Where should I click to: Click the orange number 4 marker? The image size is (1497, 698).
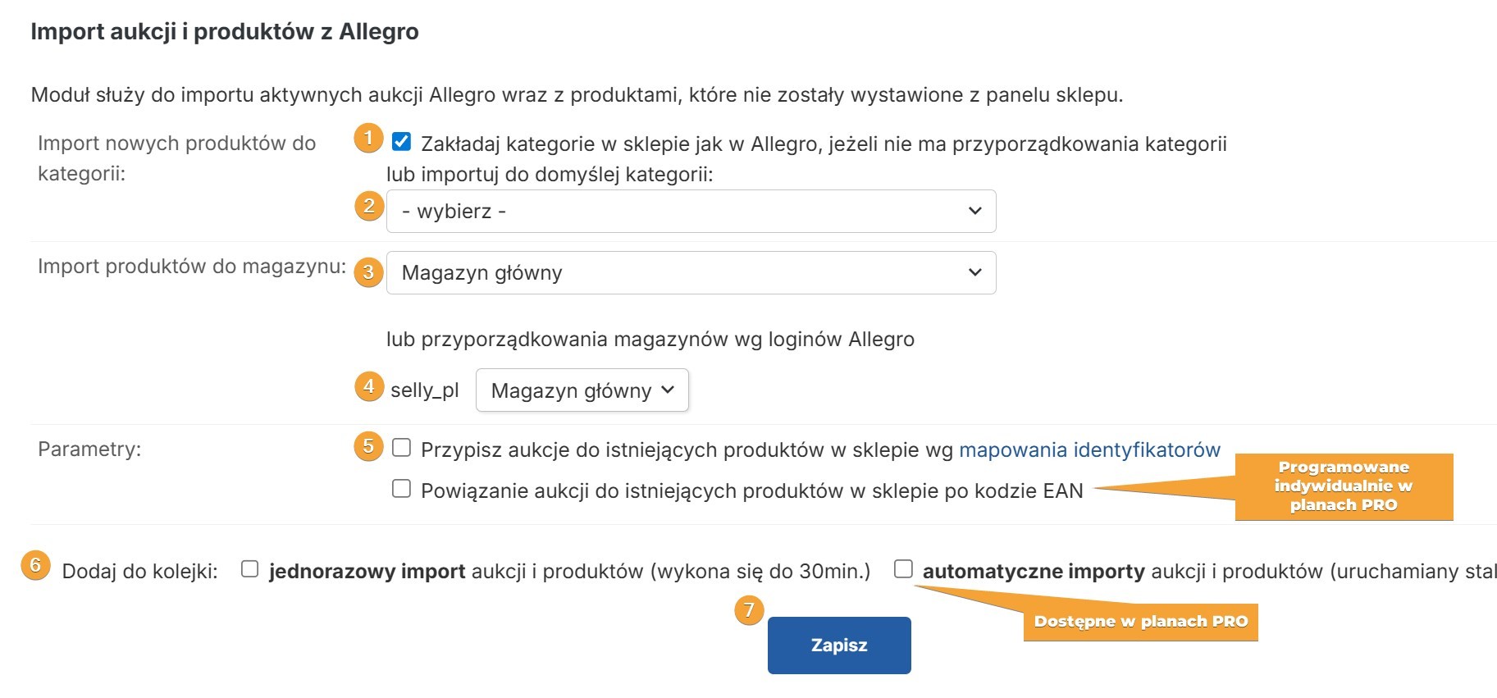click(369, 386)
